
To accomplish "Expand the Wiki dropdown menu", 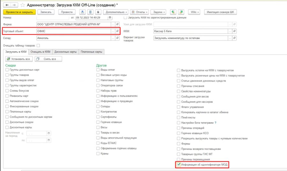I will 194,12.
